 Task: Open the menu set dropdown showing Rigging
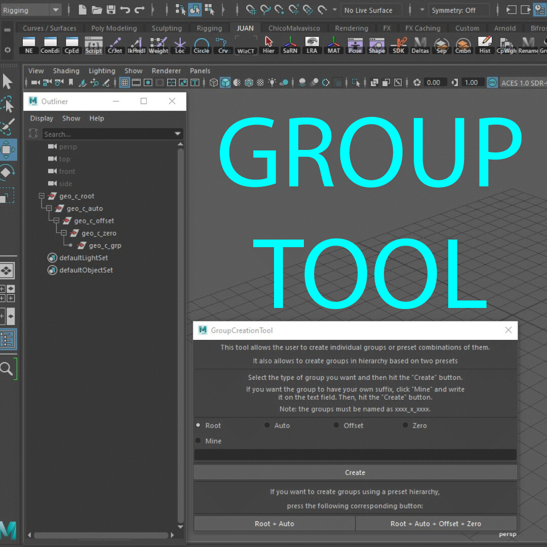[x=30, y=9]
